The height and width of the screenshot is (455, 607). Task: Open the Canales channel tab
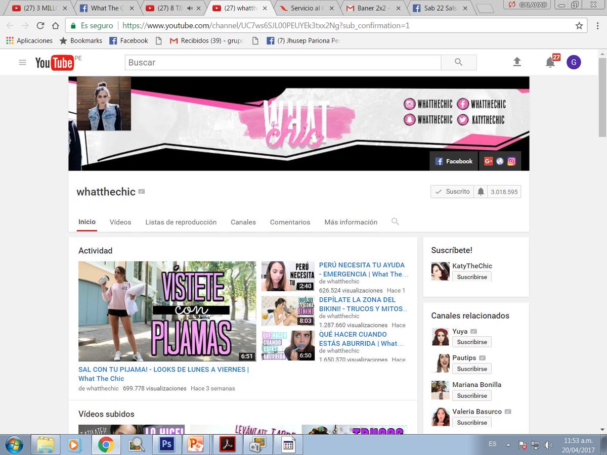243,222
